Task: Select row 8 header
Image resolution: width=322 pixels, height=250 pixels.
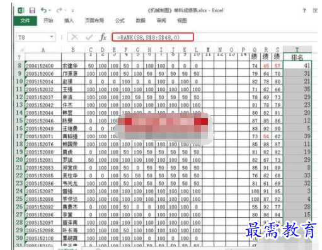Action: point(20,66)
